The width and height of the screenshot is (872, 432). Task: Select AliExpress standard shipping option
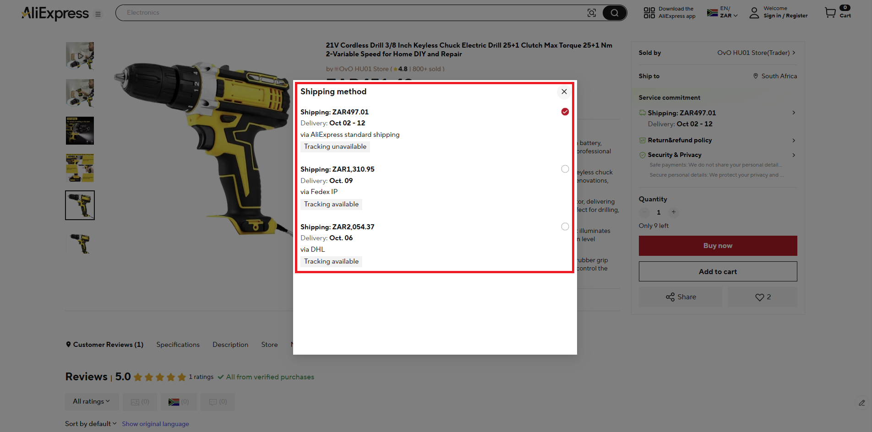click(565, 111)
